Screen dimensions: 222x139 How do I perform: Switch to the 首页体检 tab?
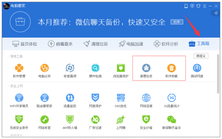coord(25,44)
